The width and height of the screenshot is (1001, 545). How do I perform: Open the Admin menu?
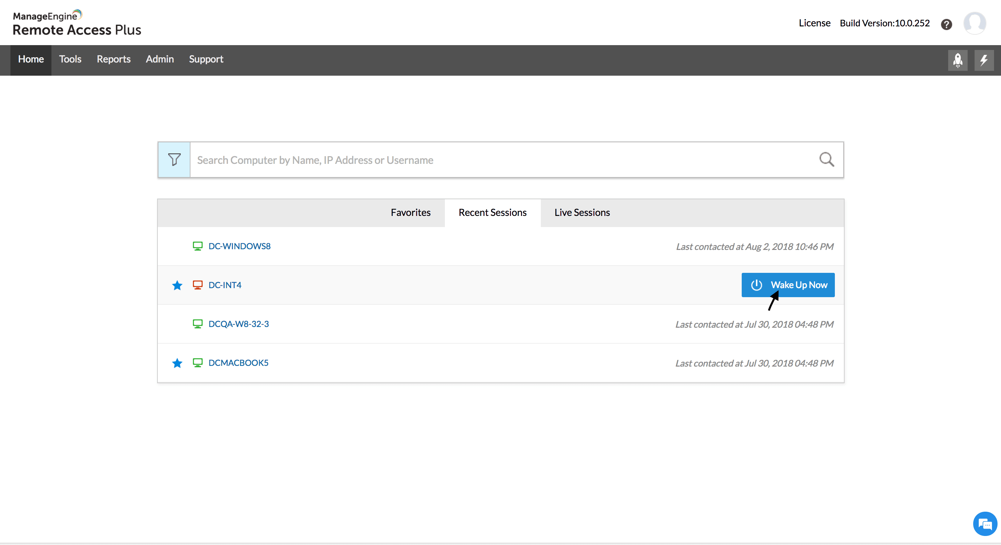point(160,59)
